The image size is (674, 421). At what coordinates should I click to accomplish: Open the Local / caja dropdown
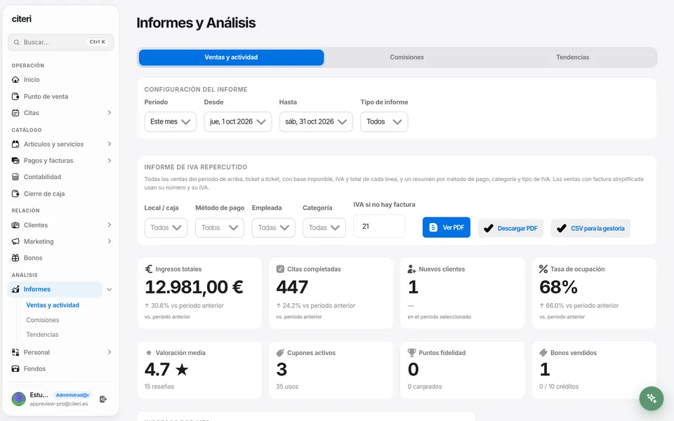pyautogui.click(x=166, y=227)
